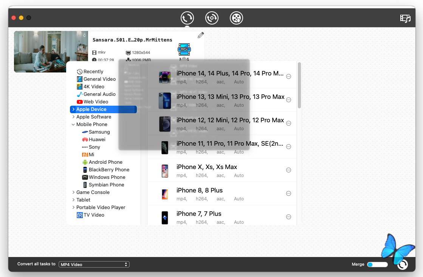Select Mi under Mobile Phone

point(88,154)
